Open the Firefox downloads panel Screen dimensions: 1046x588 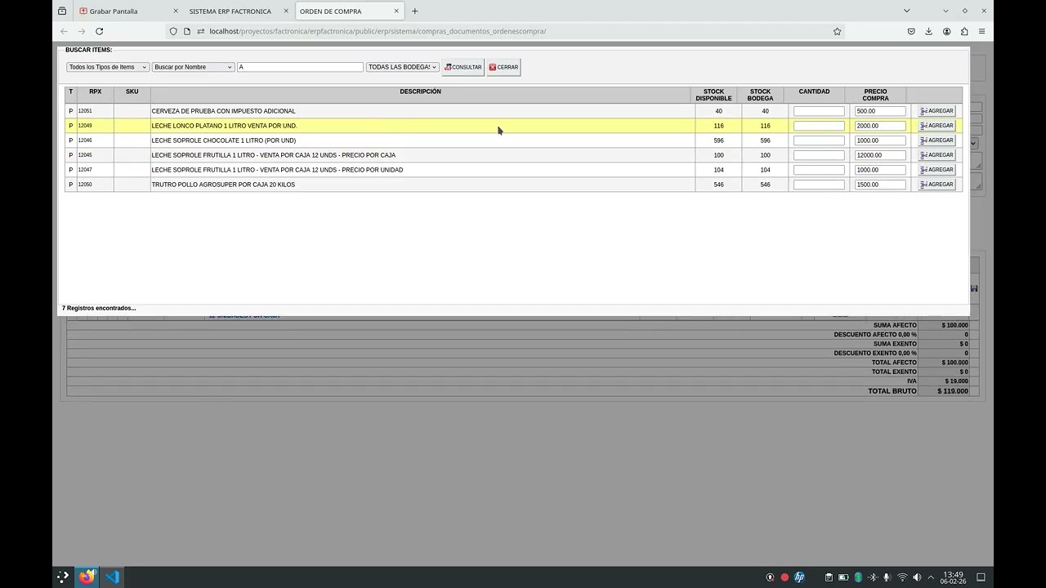929,31
